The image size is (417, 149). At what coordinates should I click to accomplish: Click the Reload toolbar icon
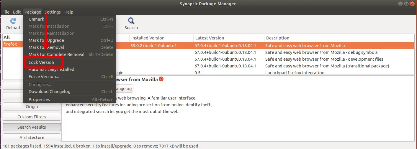(13, 21)
